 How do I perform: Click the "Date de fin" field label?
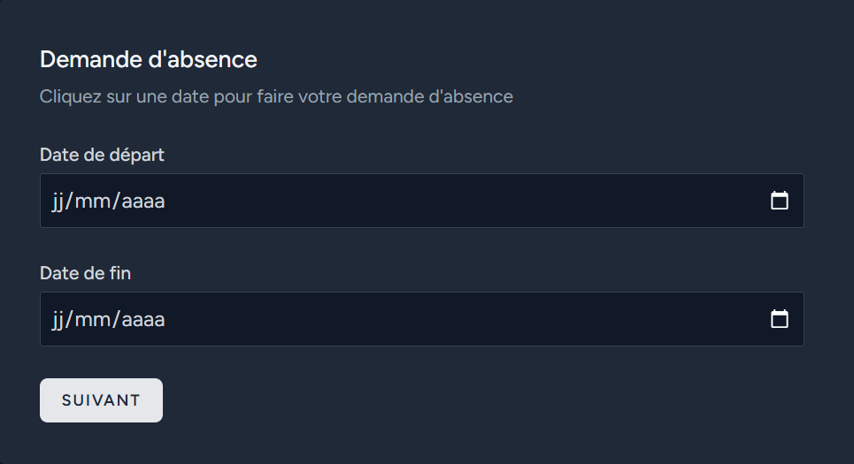[86, 273]
